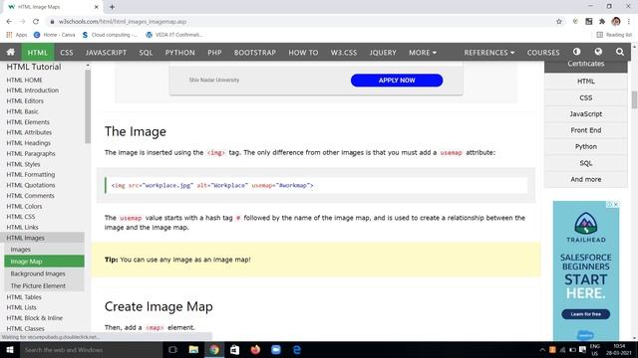Open the browser extensions puzzle icon
The height and width of the screenshot is (358, 638).
(602, 22)
